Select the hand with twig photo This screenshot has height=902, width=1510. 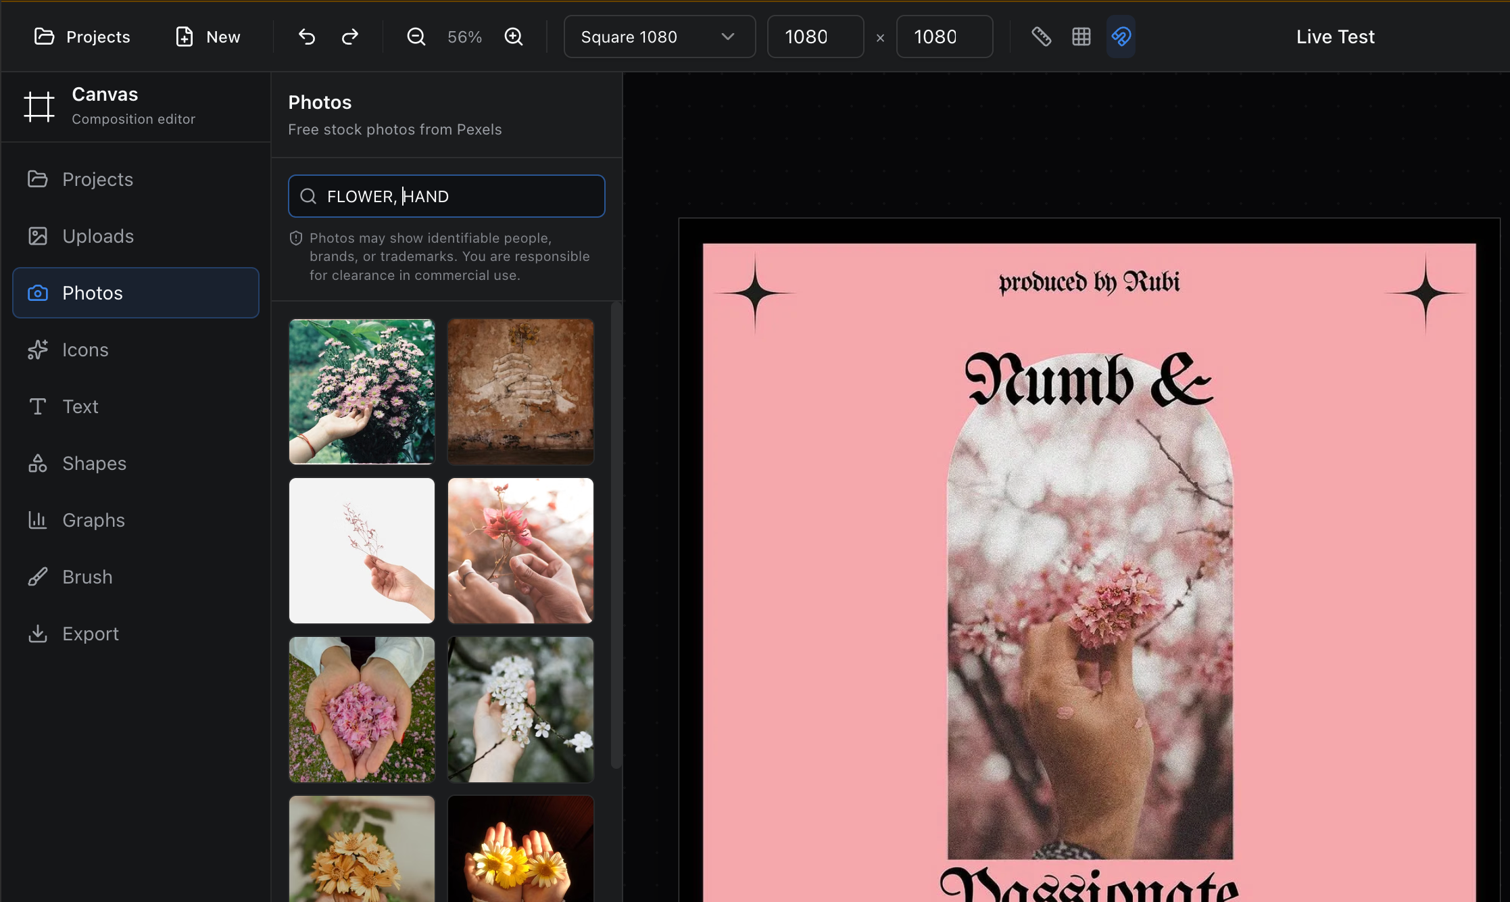pos(362,550)
